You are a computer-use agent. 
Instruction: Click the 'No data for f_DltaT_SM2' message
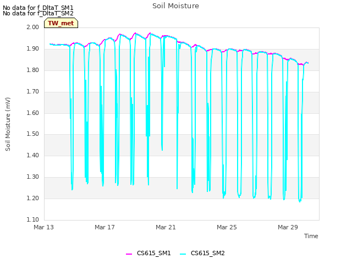point(38,13)
